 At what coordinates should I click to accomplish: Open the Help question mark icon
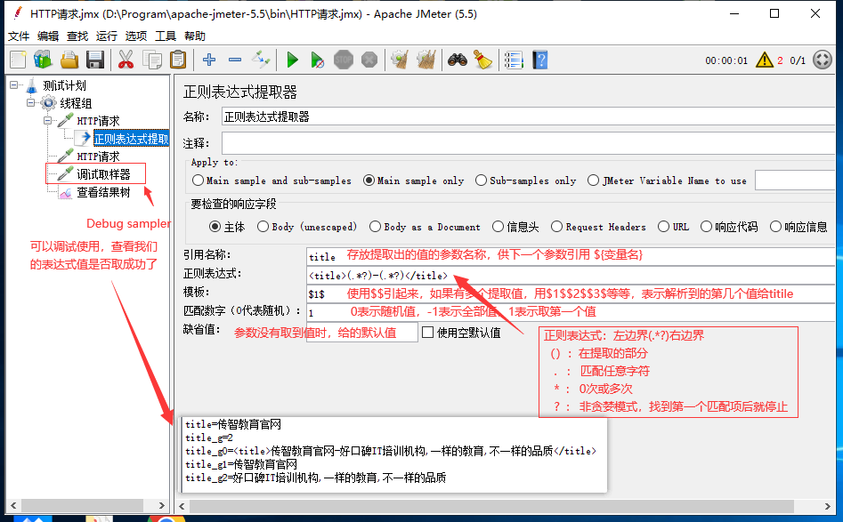539,60
